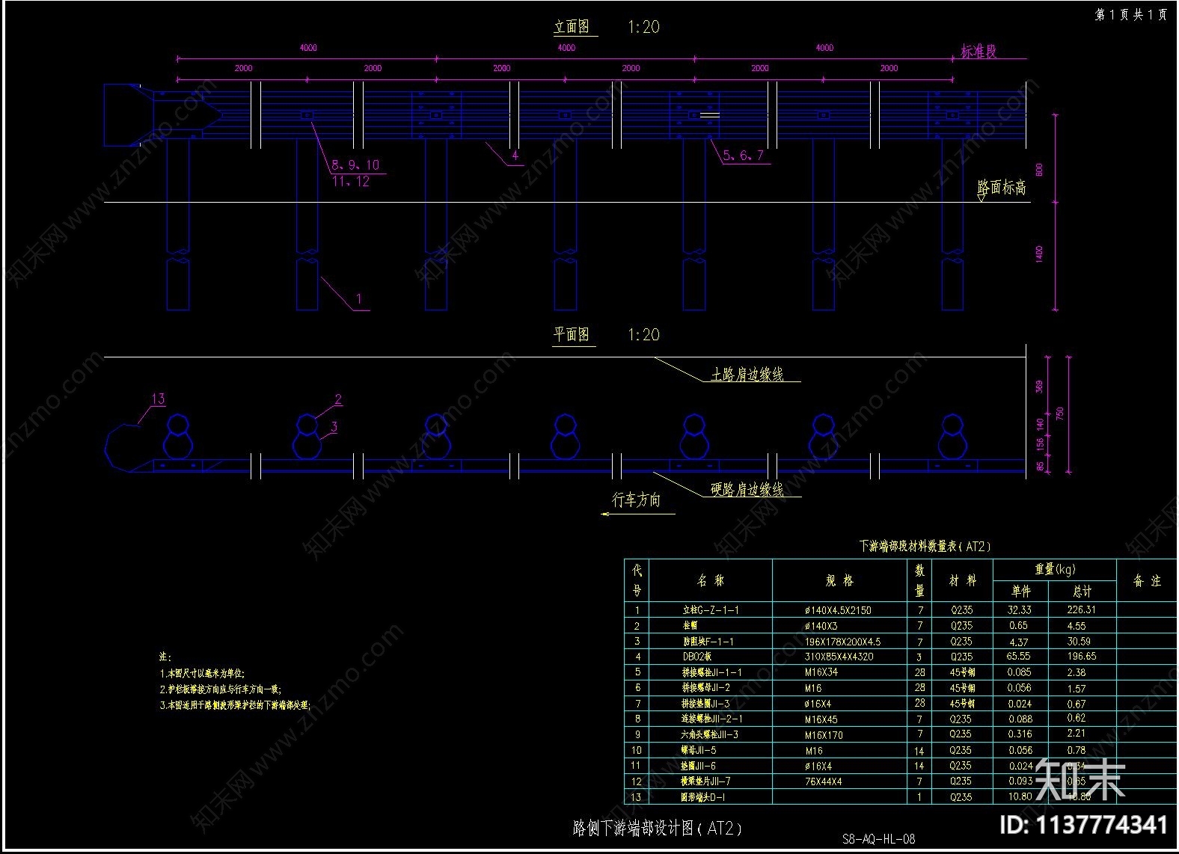Select the 重量(kg) column header
This screenshot has height=854, width=1179.
1055,570
